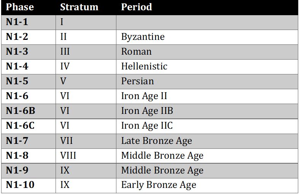Click the N1-4 phase cell
Screen dimensions: 299x194
tap(17, 66)
